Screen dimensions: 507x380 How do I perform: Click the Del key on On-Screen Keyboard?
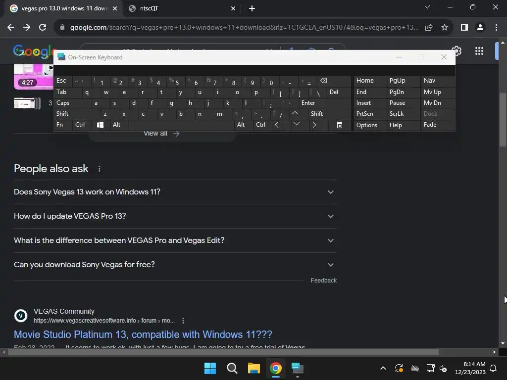point(339,92)
